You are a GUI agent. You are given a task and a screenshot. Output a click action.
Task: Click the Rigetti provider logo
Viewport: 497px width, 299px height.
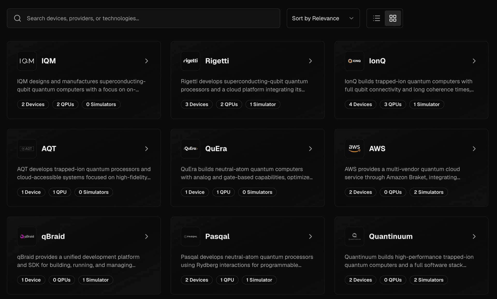[191, 61]
